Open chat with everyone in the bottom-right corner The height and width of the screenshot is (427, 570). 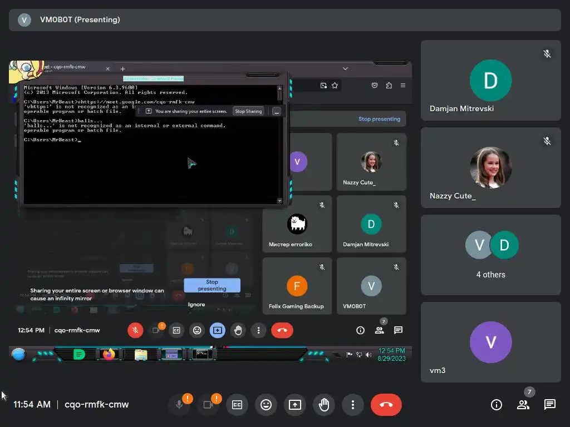click(549, 405)
